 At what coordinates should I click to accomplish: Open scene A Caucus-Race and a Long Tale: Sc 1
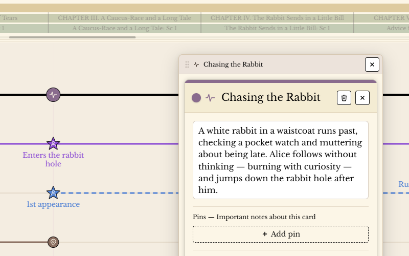pos(124,29)
